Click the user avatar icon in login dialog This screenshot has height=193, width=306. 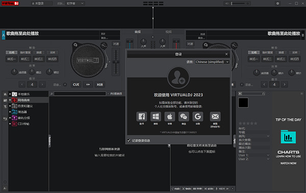(x=178, y=77)
